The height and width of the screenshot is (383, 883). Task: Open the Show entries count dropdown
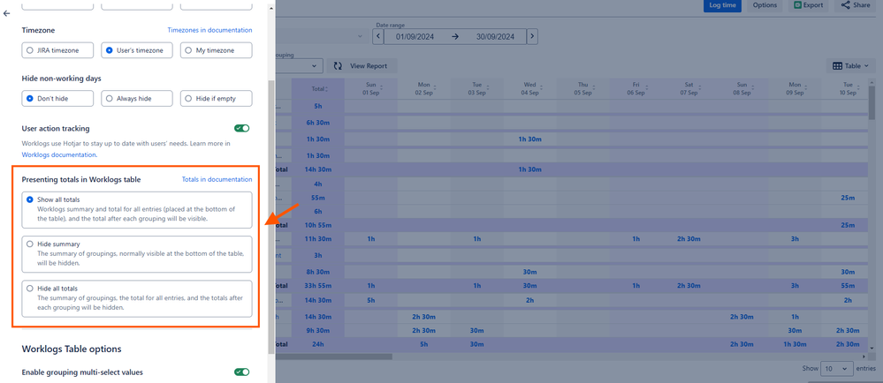pyautogui.click(x=836, y=368)
